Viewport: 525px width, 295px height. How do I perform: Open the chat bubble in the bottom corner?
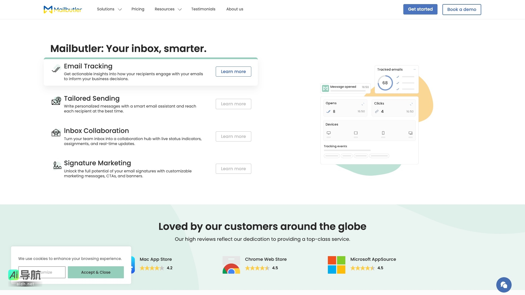click(504, 285)
